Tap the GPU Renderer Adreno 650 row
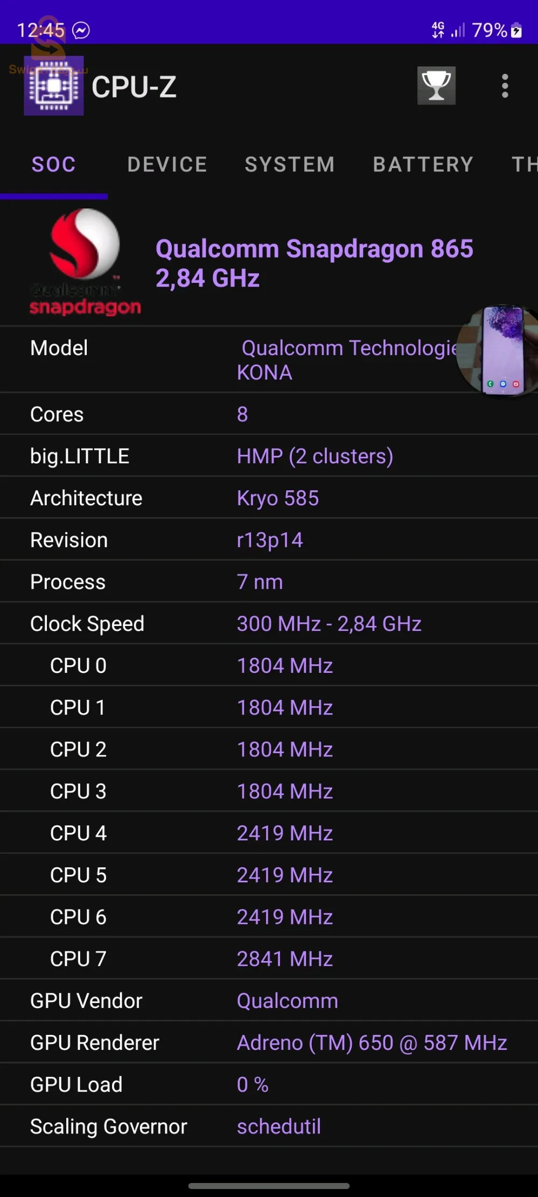The height and width of the screenshot is (1197, 538). pyautogui.click(x=269, y=1042)
